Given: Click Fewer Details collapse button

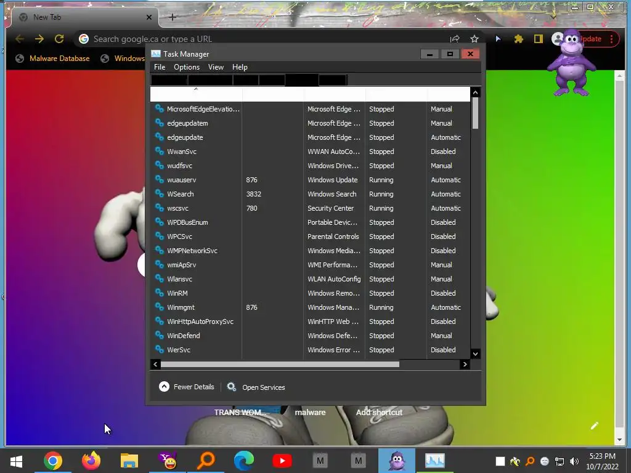Looking at the screenshot, I should 186,387.
